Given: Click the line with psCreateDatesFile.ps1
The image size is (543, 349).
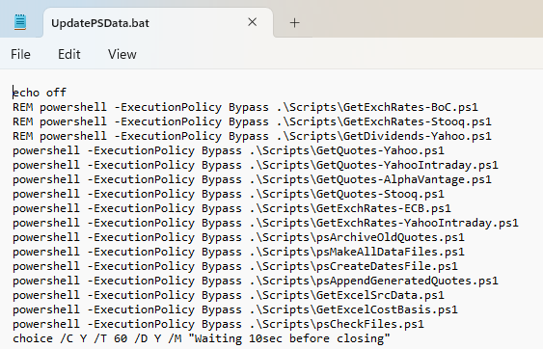Looking at the screenshot, I should tap(235, 266).
